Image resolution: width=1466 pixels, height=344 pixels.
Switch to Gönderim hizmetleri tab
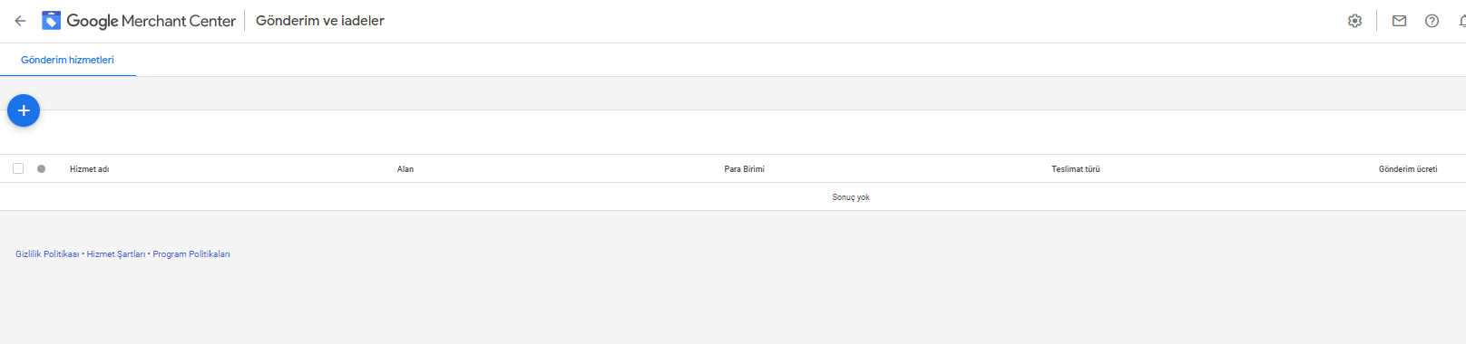pyautogui.click(x=67, y=60)
